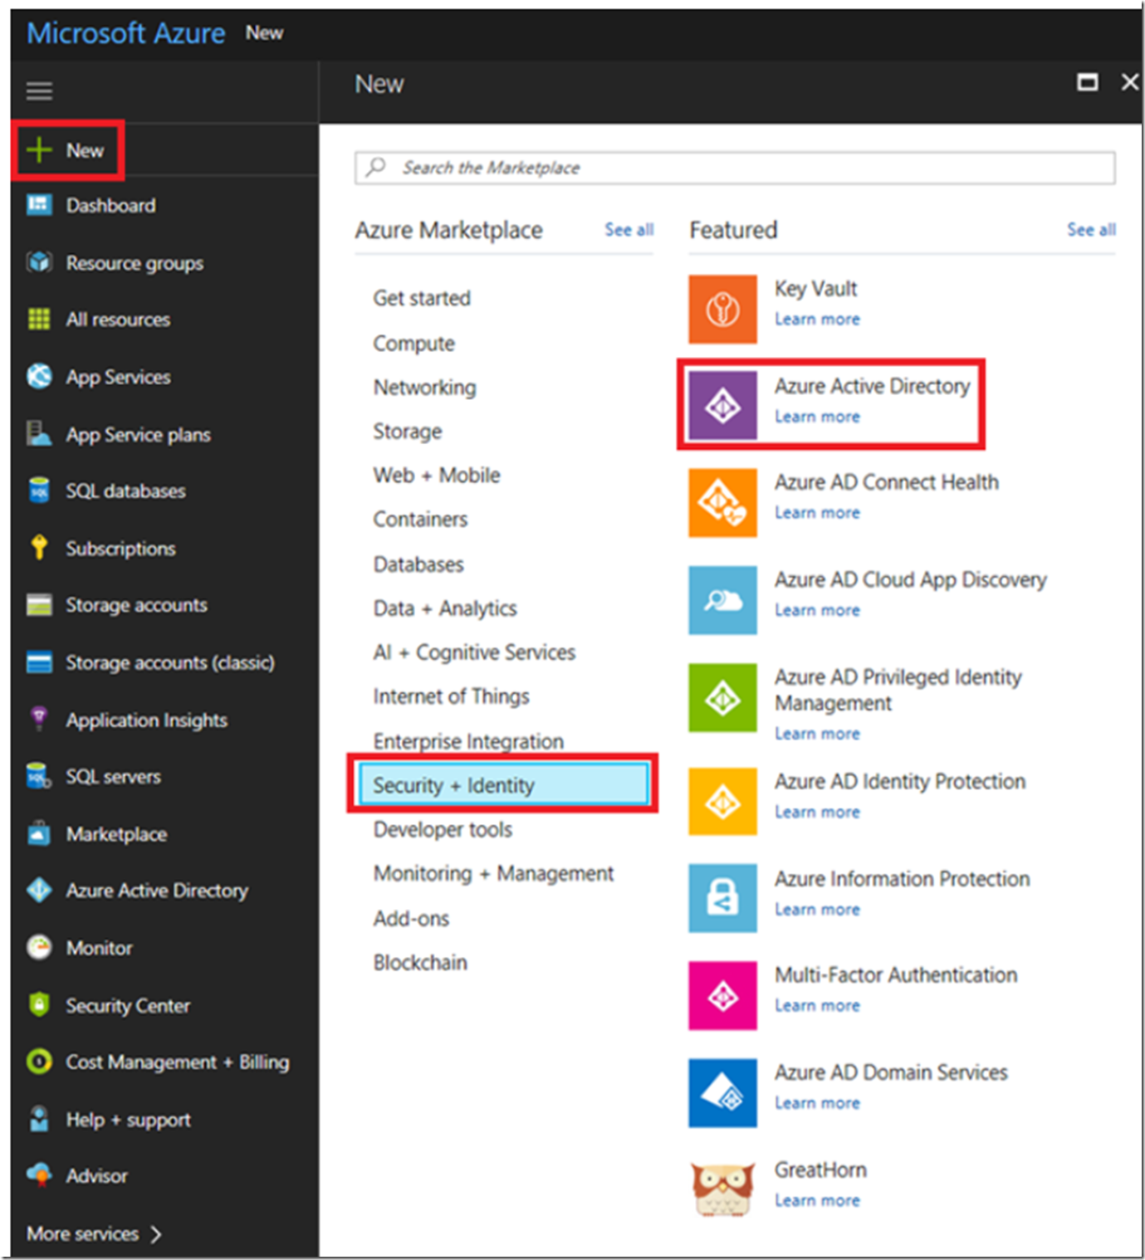Click the Resource groups cube icon
1145x1260 pixels.
click(39, 262)
